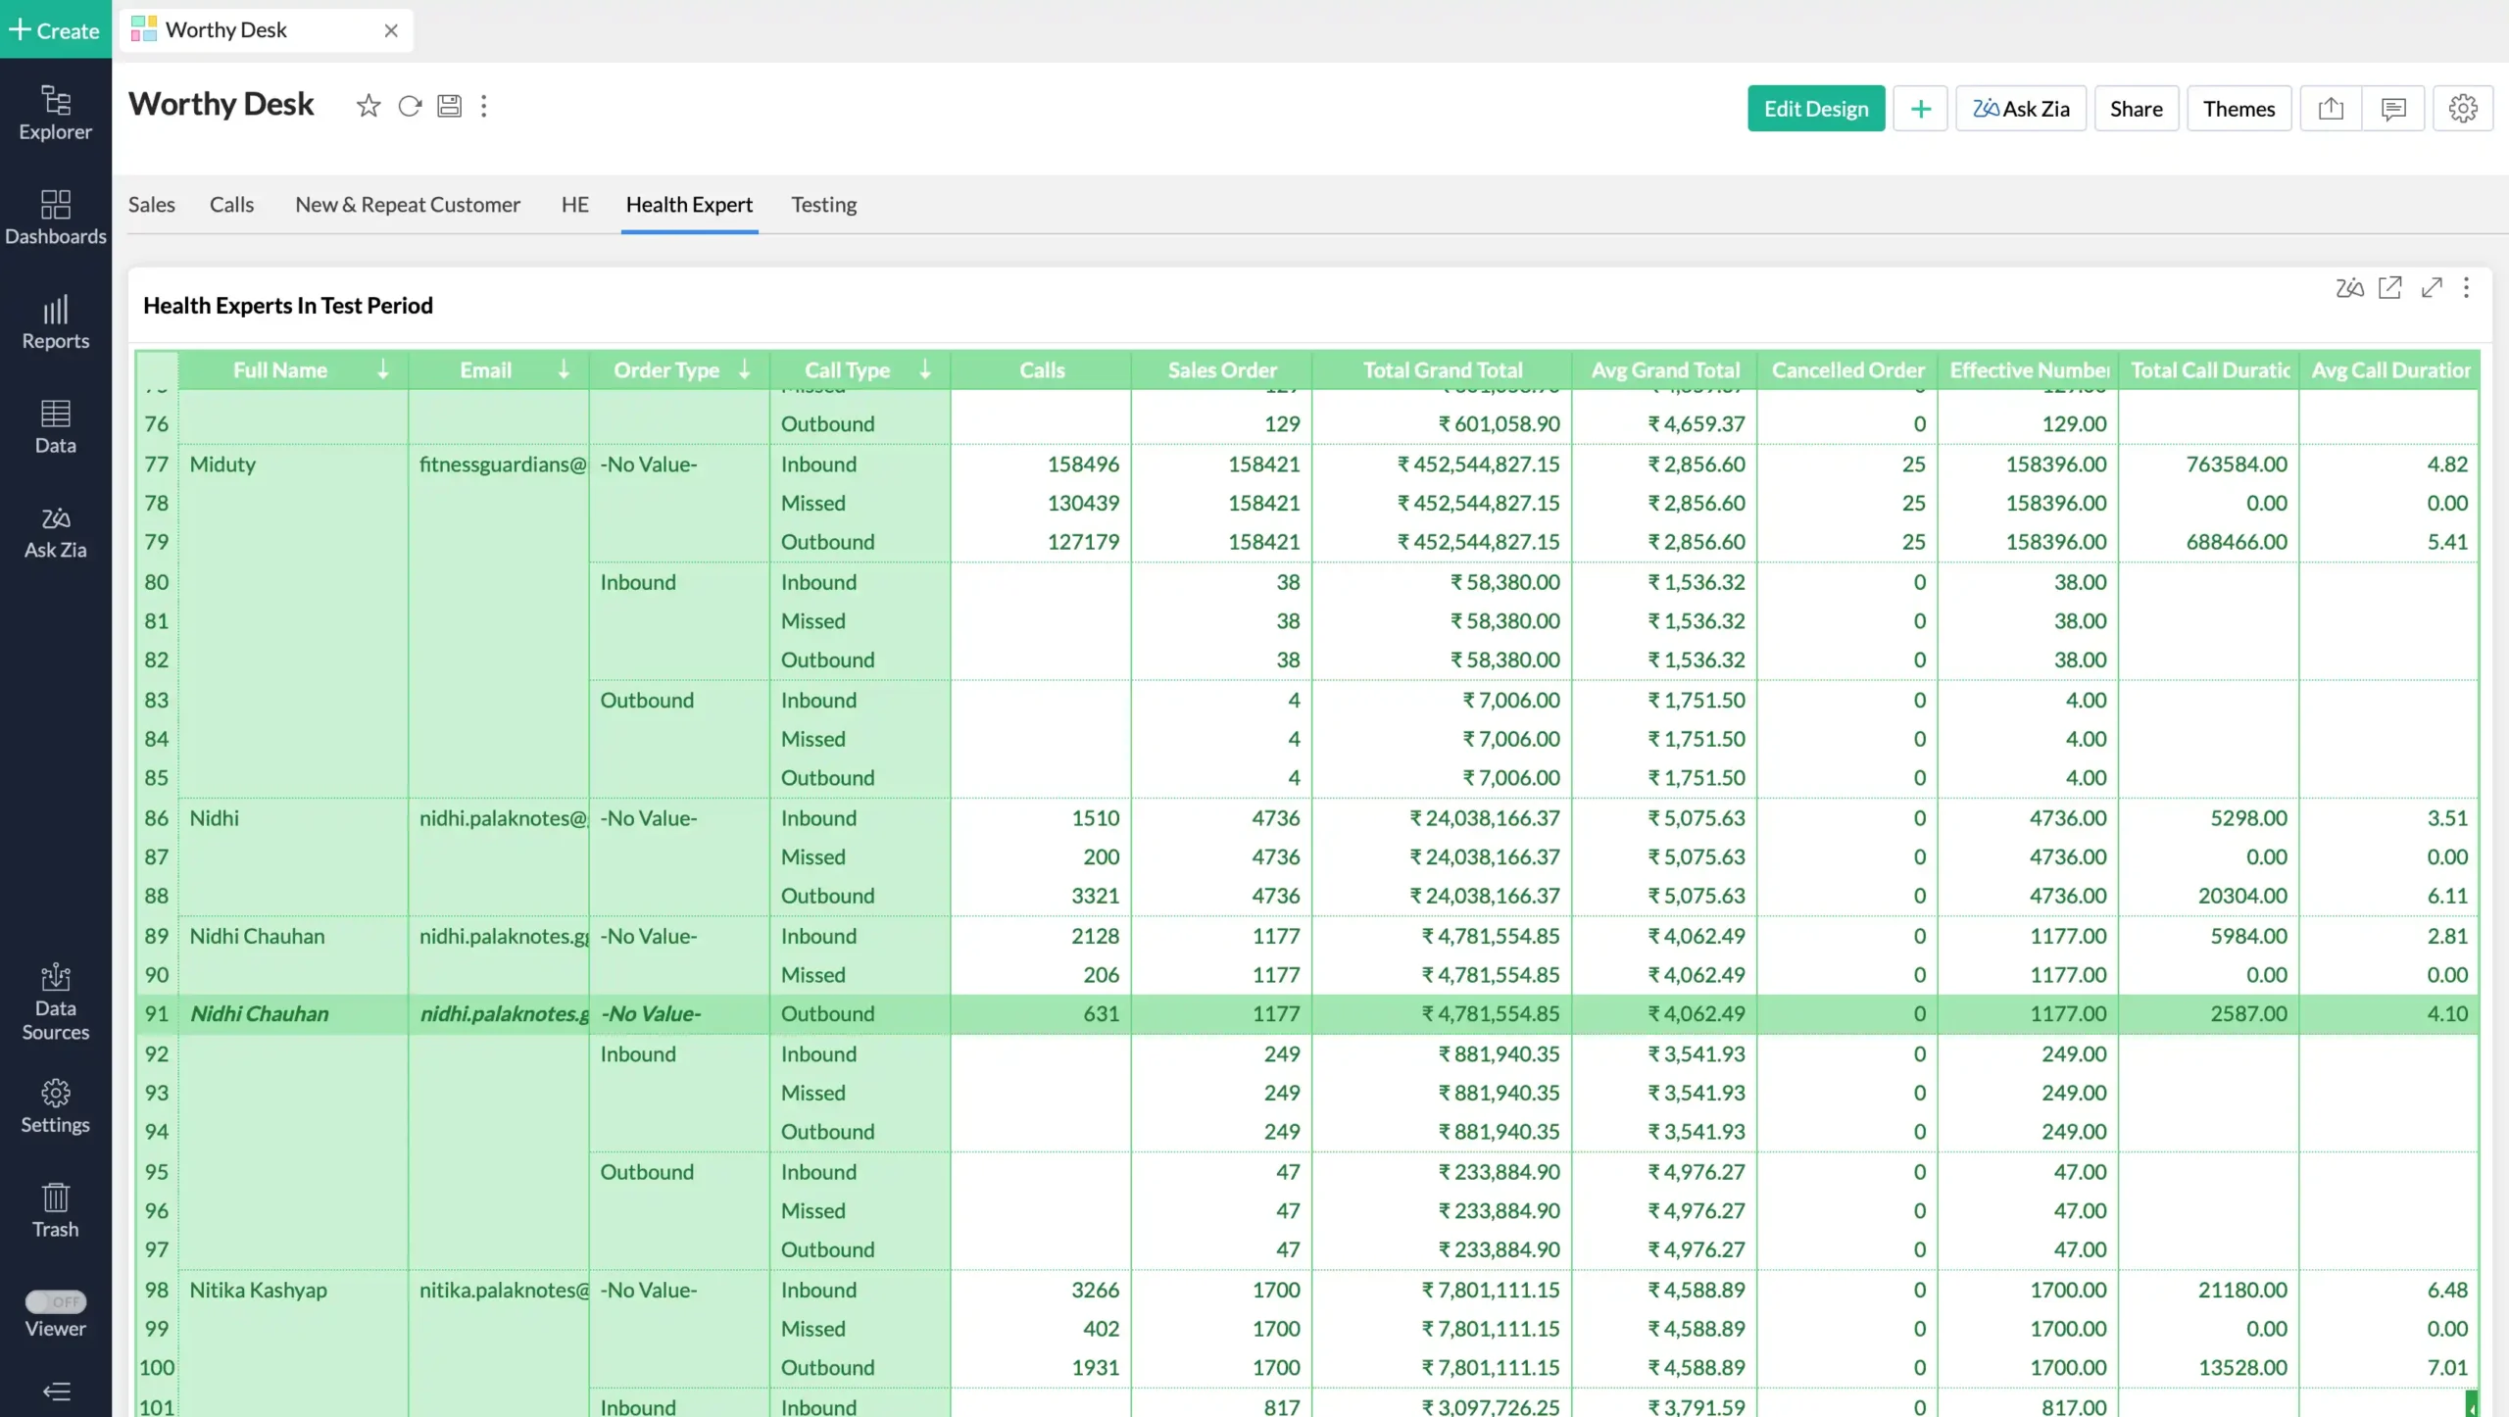The width and height of the screenshot is (2509, 1417).
Task: Click the Create button
Action: pyautogui.click(x=56, y=29)
